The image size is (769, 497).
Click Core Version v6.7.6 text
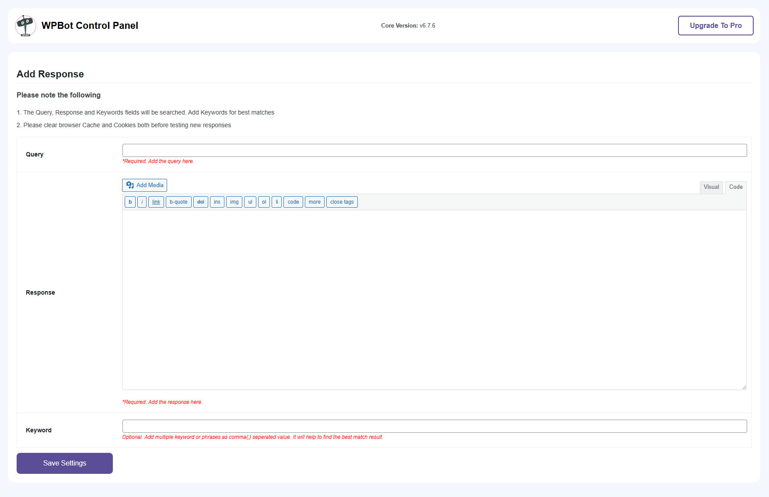click(x=408, y=26)
